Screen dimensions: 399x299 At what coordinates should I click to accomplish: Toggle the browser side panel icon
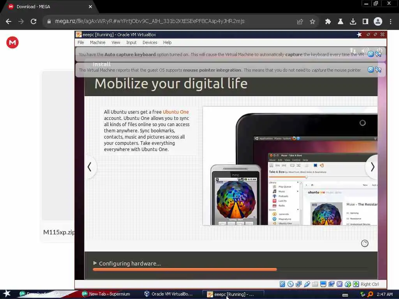click(365, 22)
